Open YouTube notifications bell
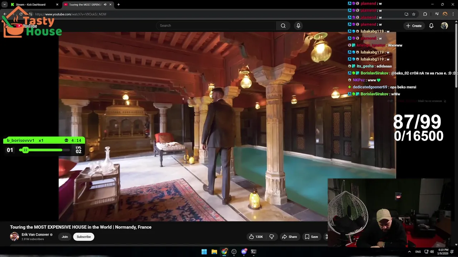 coord(431,26)
